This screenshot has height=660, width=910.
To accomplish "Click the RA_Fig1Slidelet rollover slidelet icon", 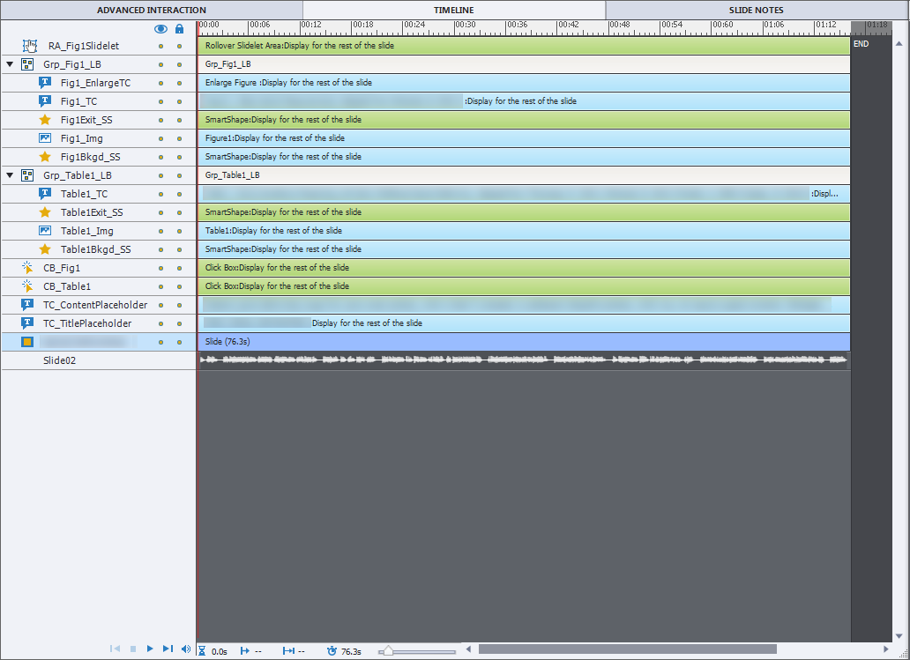I will (x=31, y=46).
